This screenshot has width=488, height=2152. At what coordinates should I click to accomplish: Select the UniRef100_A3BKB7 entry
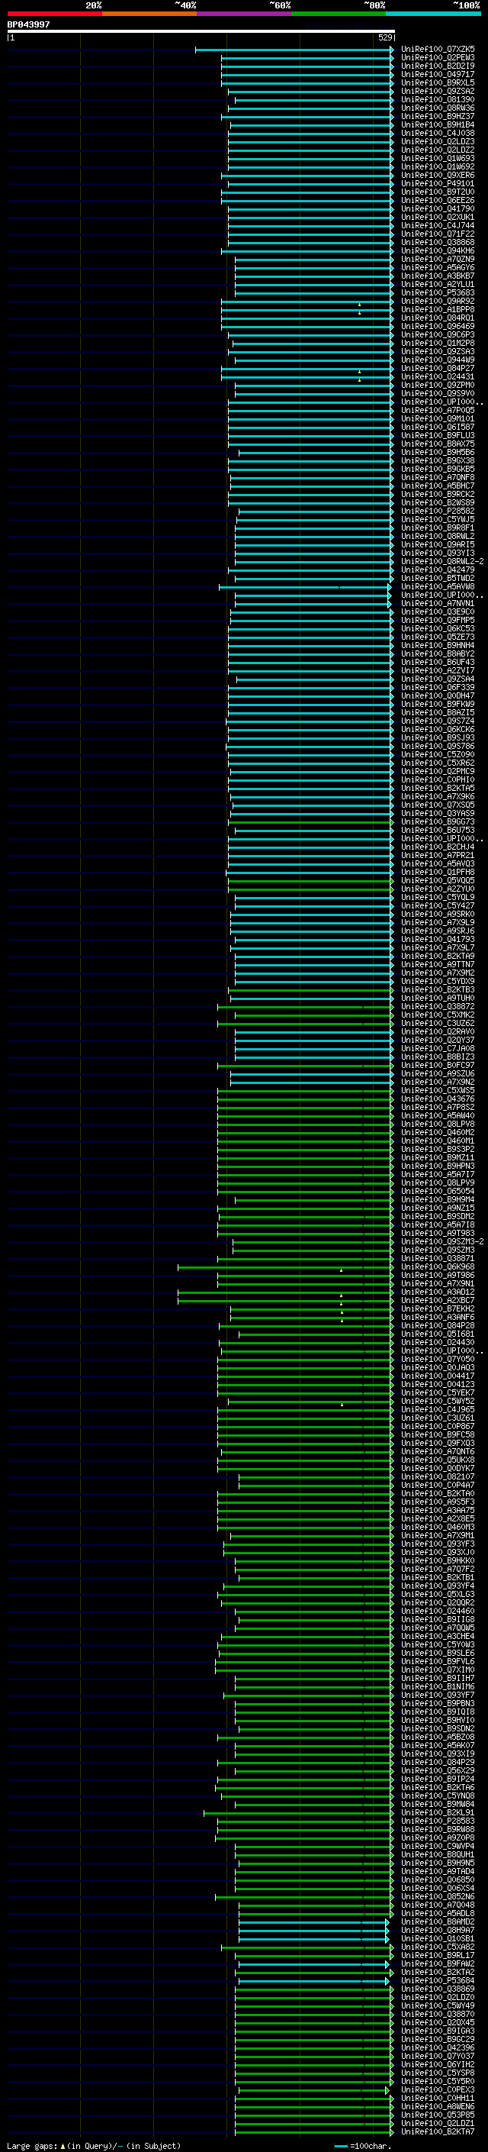click(x=437, y=276)
